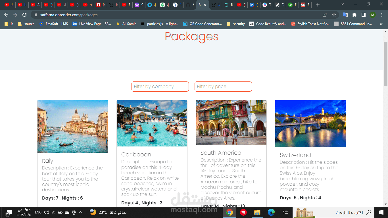Open the source bookmarks folder

tap(26, 24)
